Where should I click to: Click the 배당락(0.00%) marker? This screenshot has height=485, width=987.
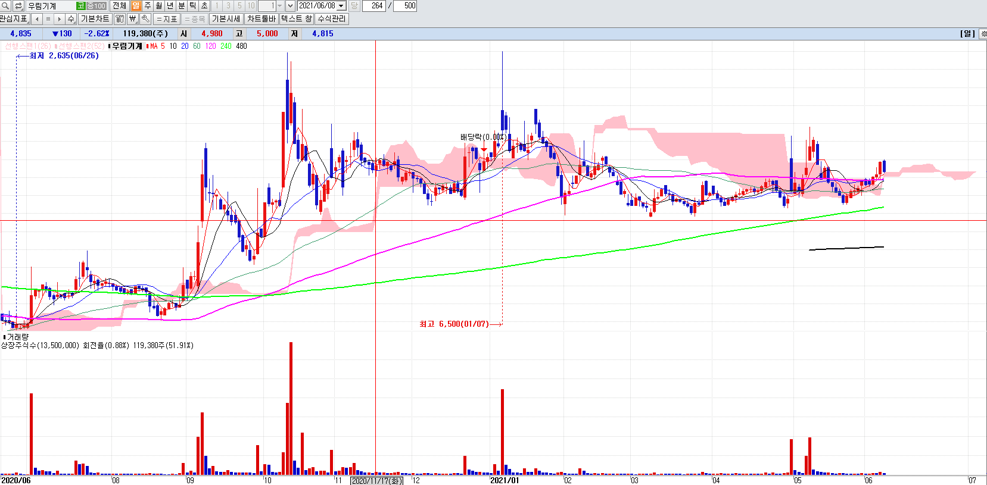(x=483, y=137)
